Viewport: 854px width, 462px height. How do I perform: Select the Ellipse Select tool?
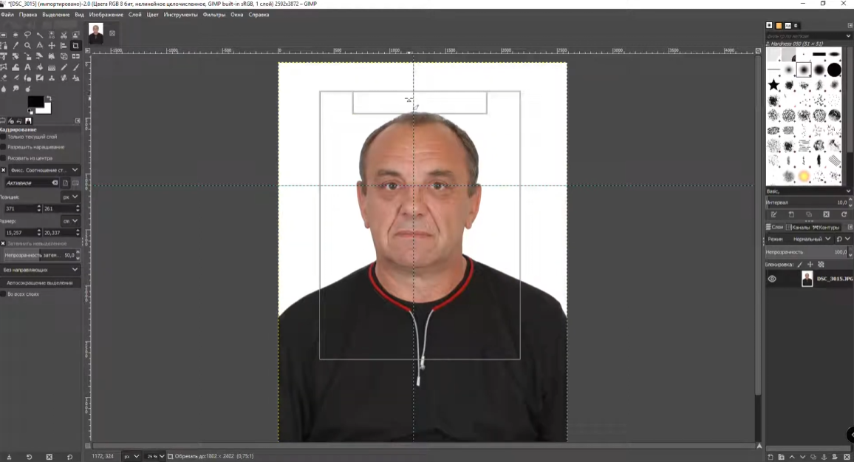pos(16,35)
